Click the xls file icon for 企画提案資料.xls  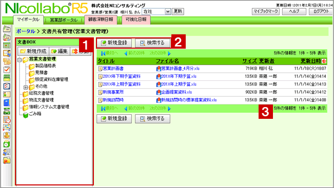pyautogui.click(x=159, y=92)
